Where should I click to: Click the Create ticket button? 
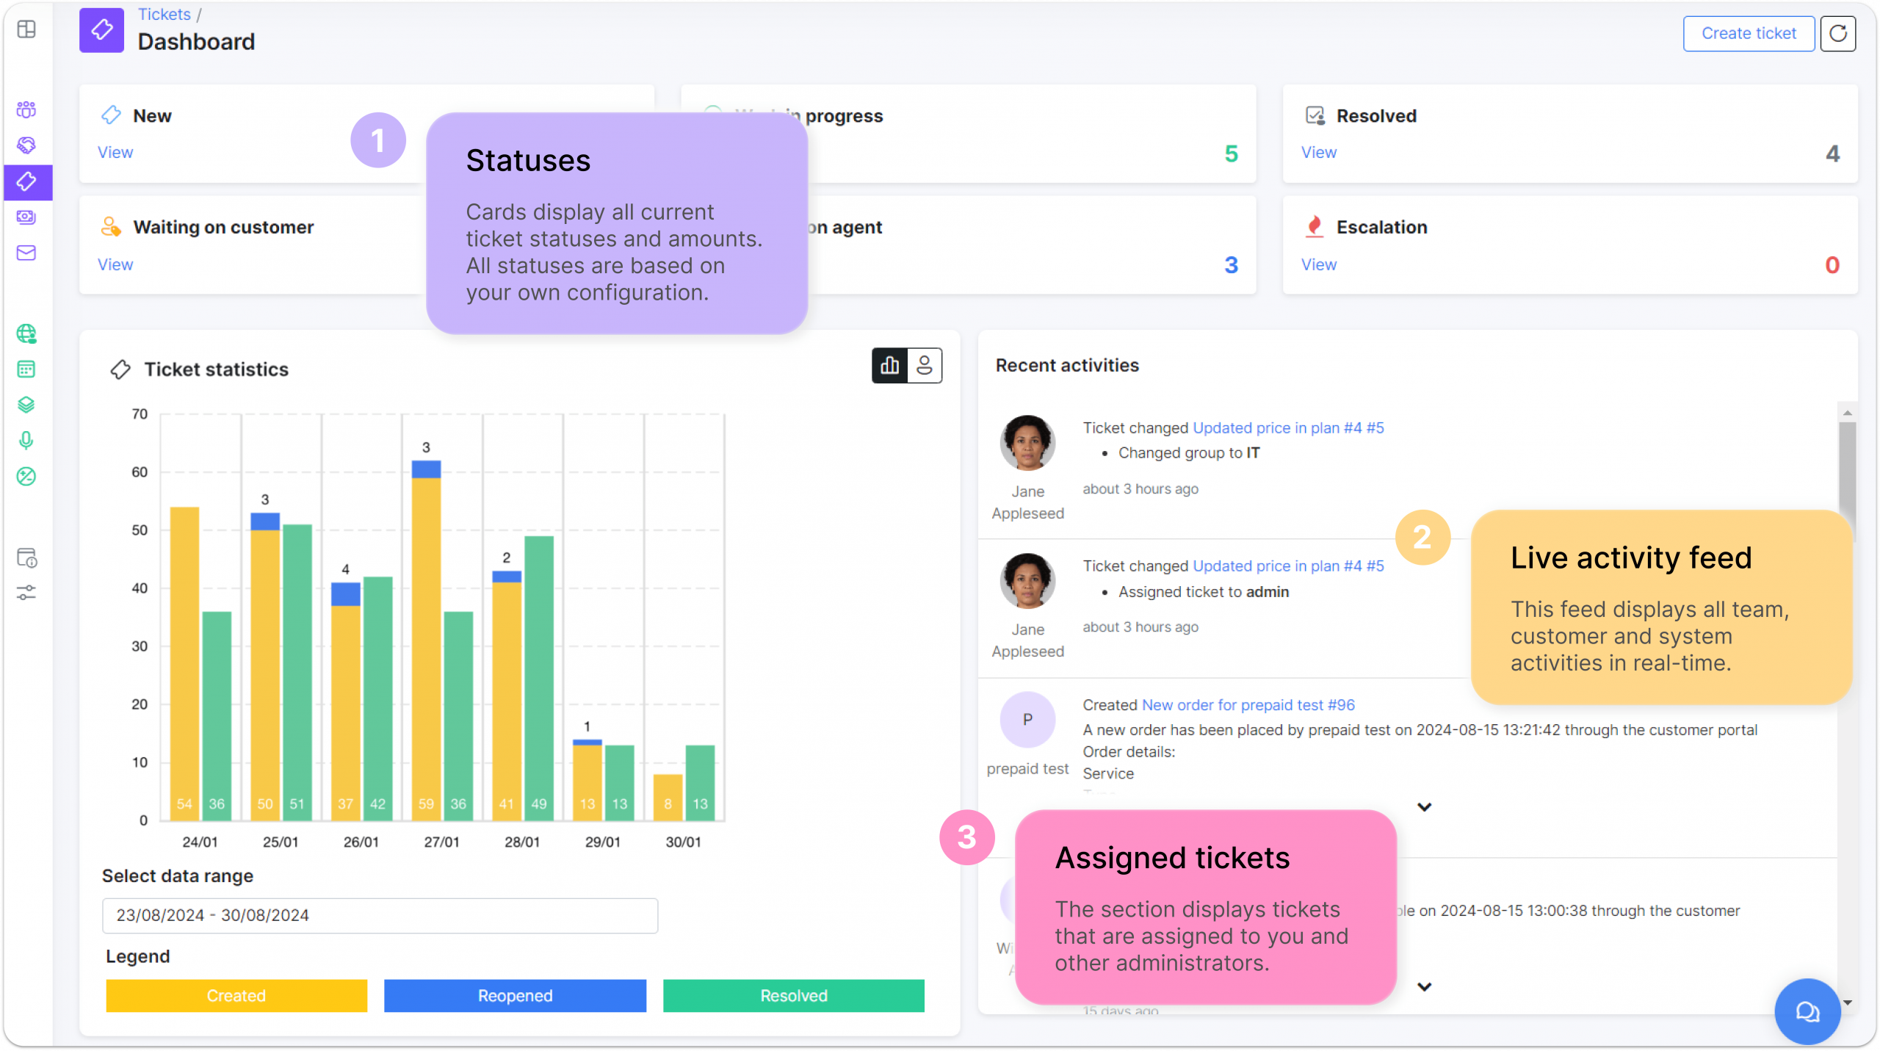(1749, 34)
